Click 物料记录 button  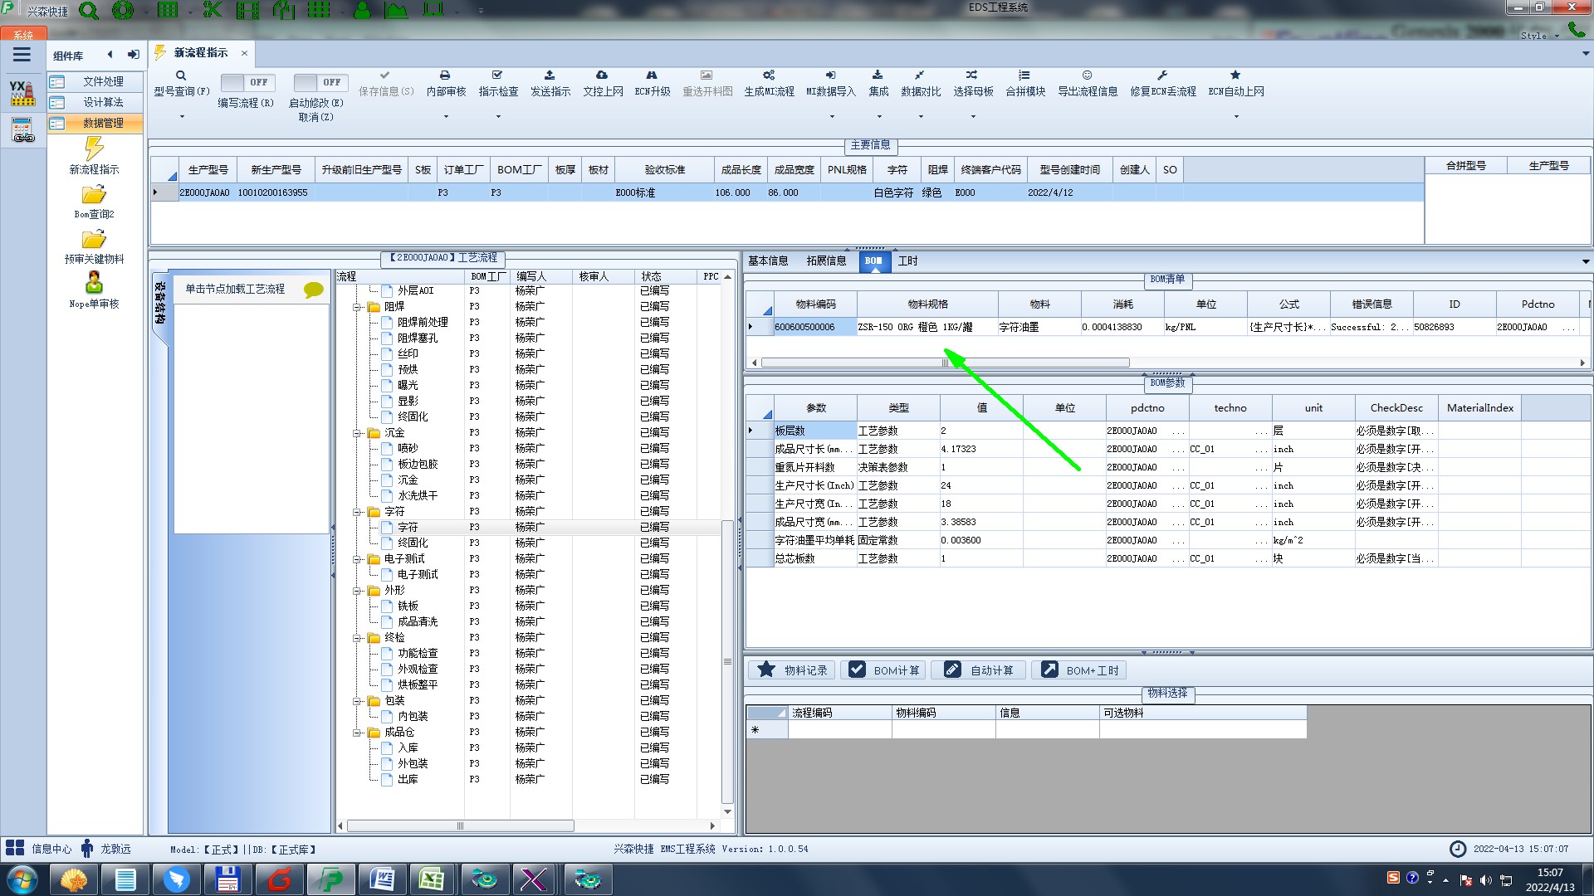(x=792, y=670)
